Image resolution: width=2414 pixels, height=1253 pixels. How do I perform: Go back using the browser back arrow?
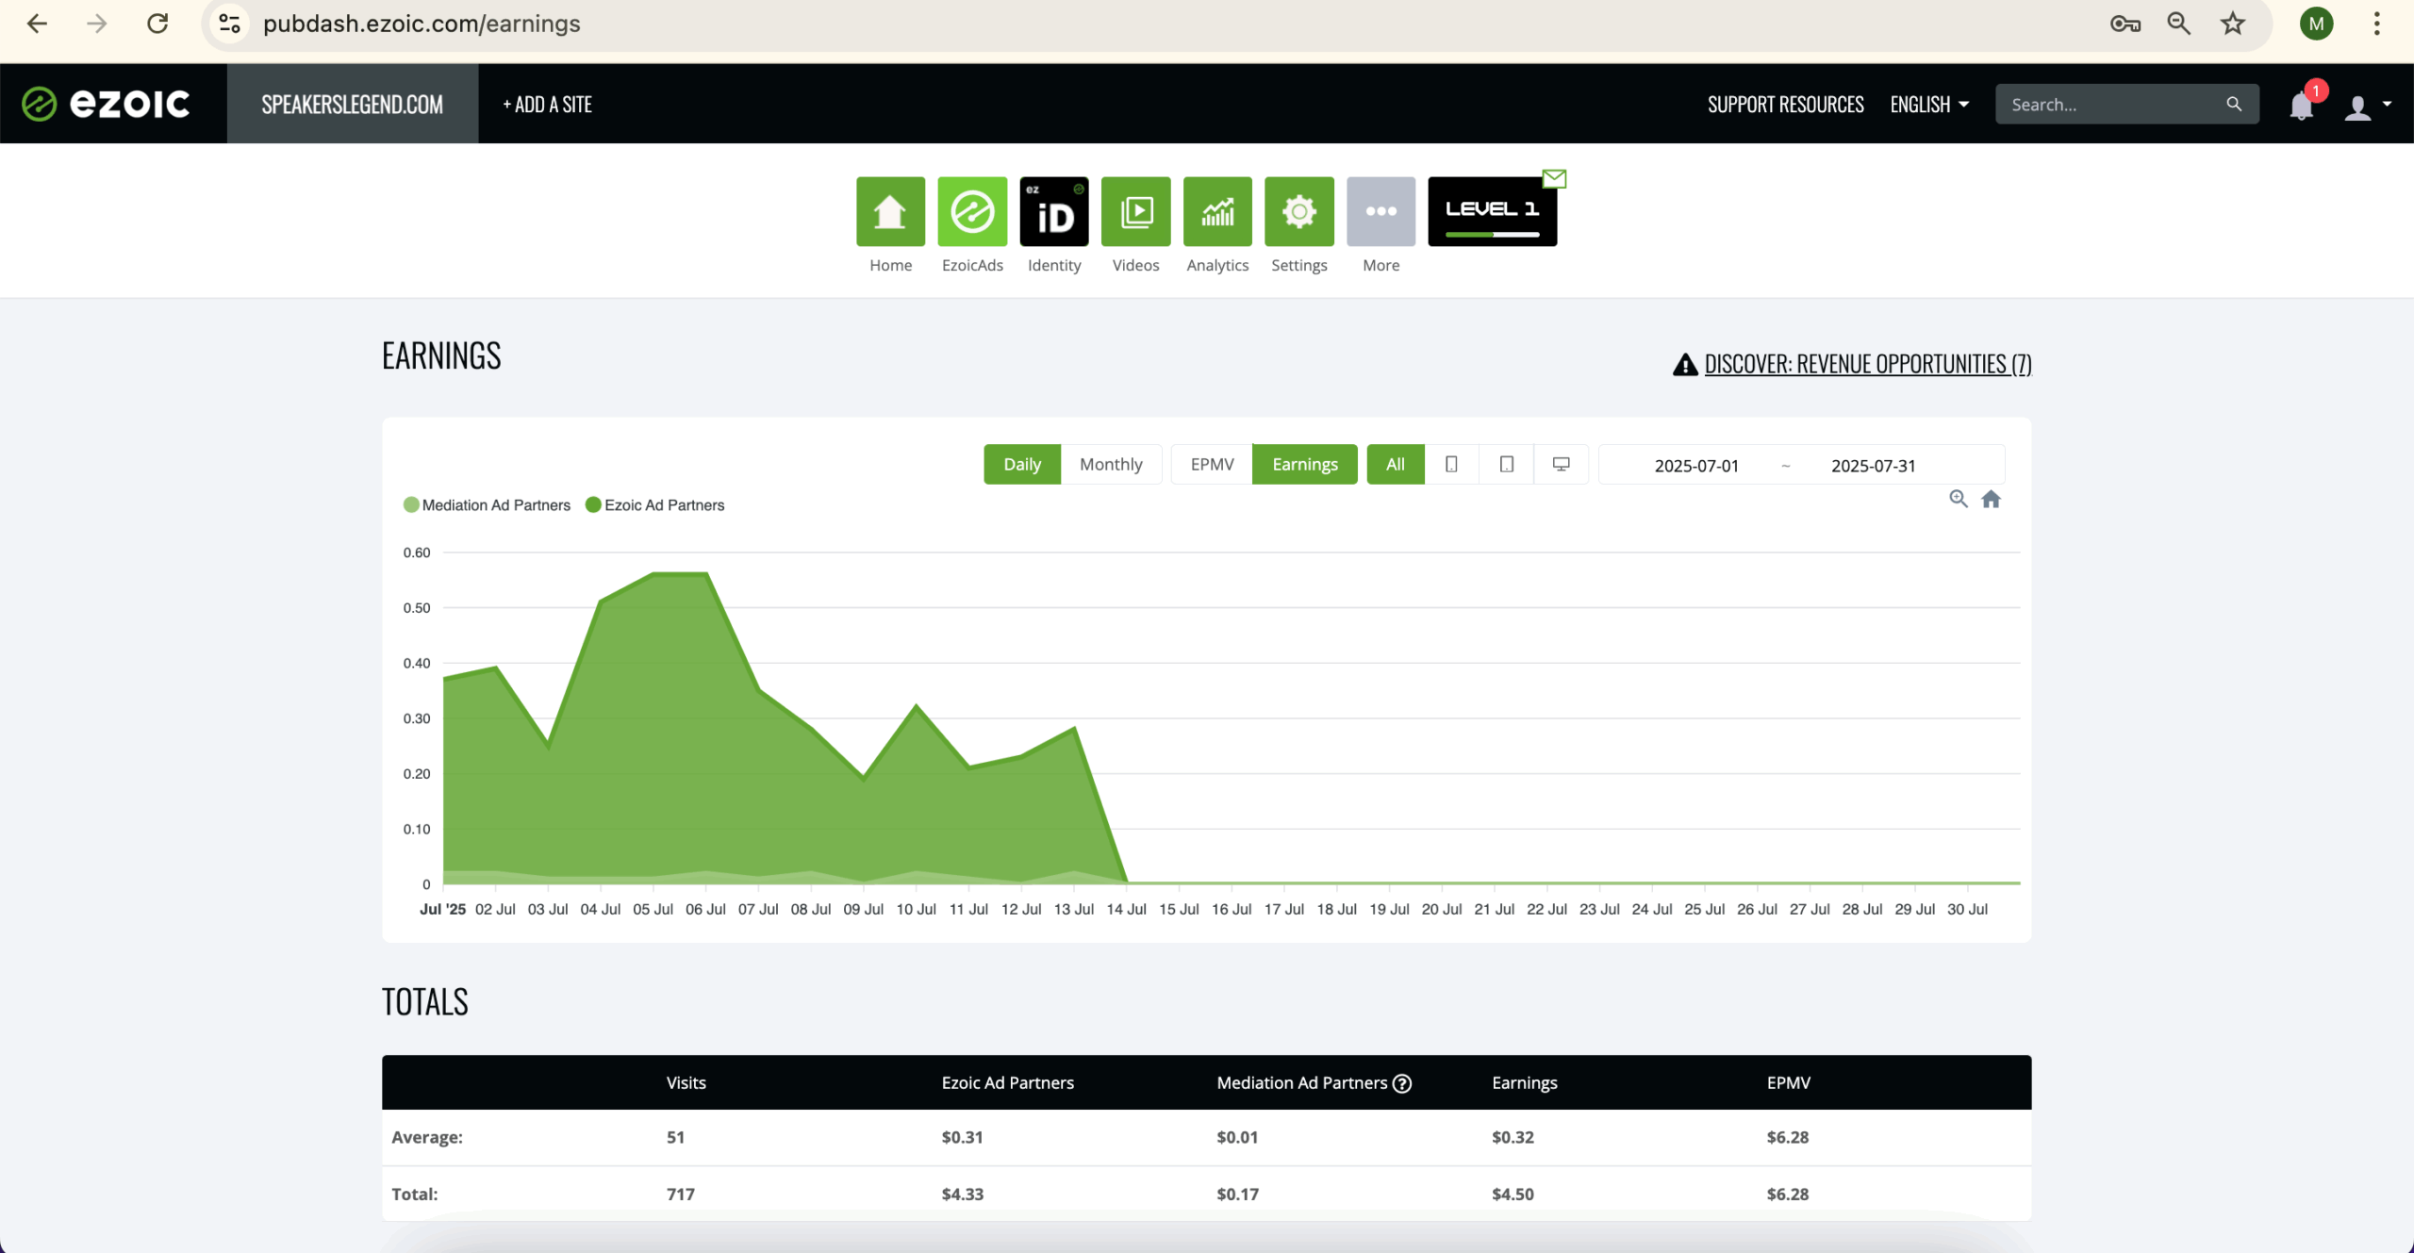click(38, 24)
